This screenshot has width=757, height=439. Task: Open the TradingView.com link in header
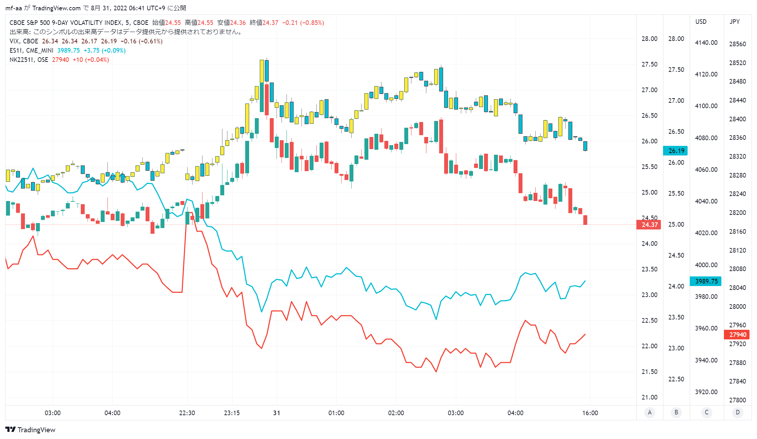[x=57, y=8]
